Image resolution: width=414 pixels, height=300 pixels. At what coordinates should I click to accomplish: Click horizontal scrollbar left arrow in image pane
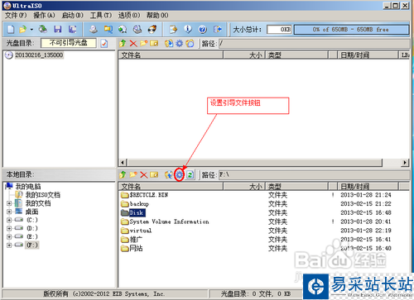click(123, 163)
